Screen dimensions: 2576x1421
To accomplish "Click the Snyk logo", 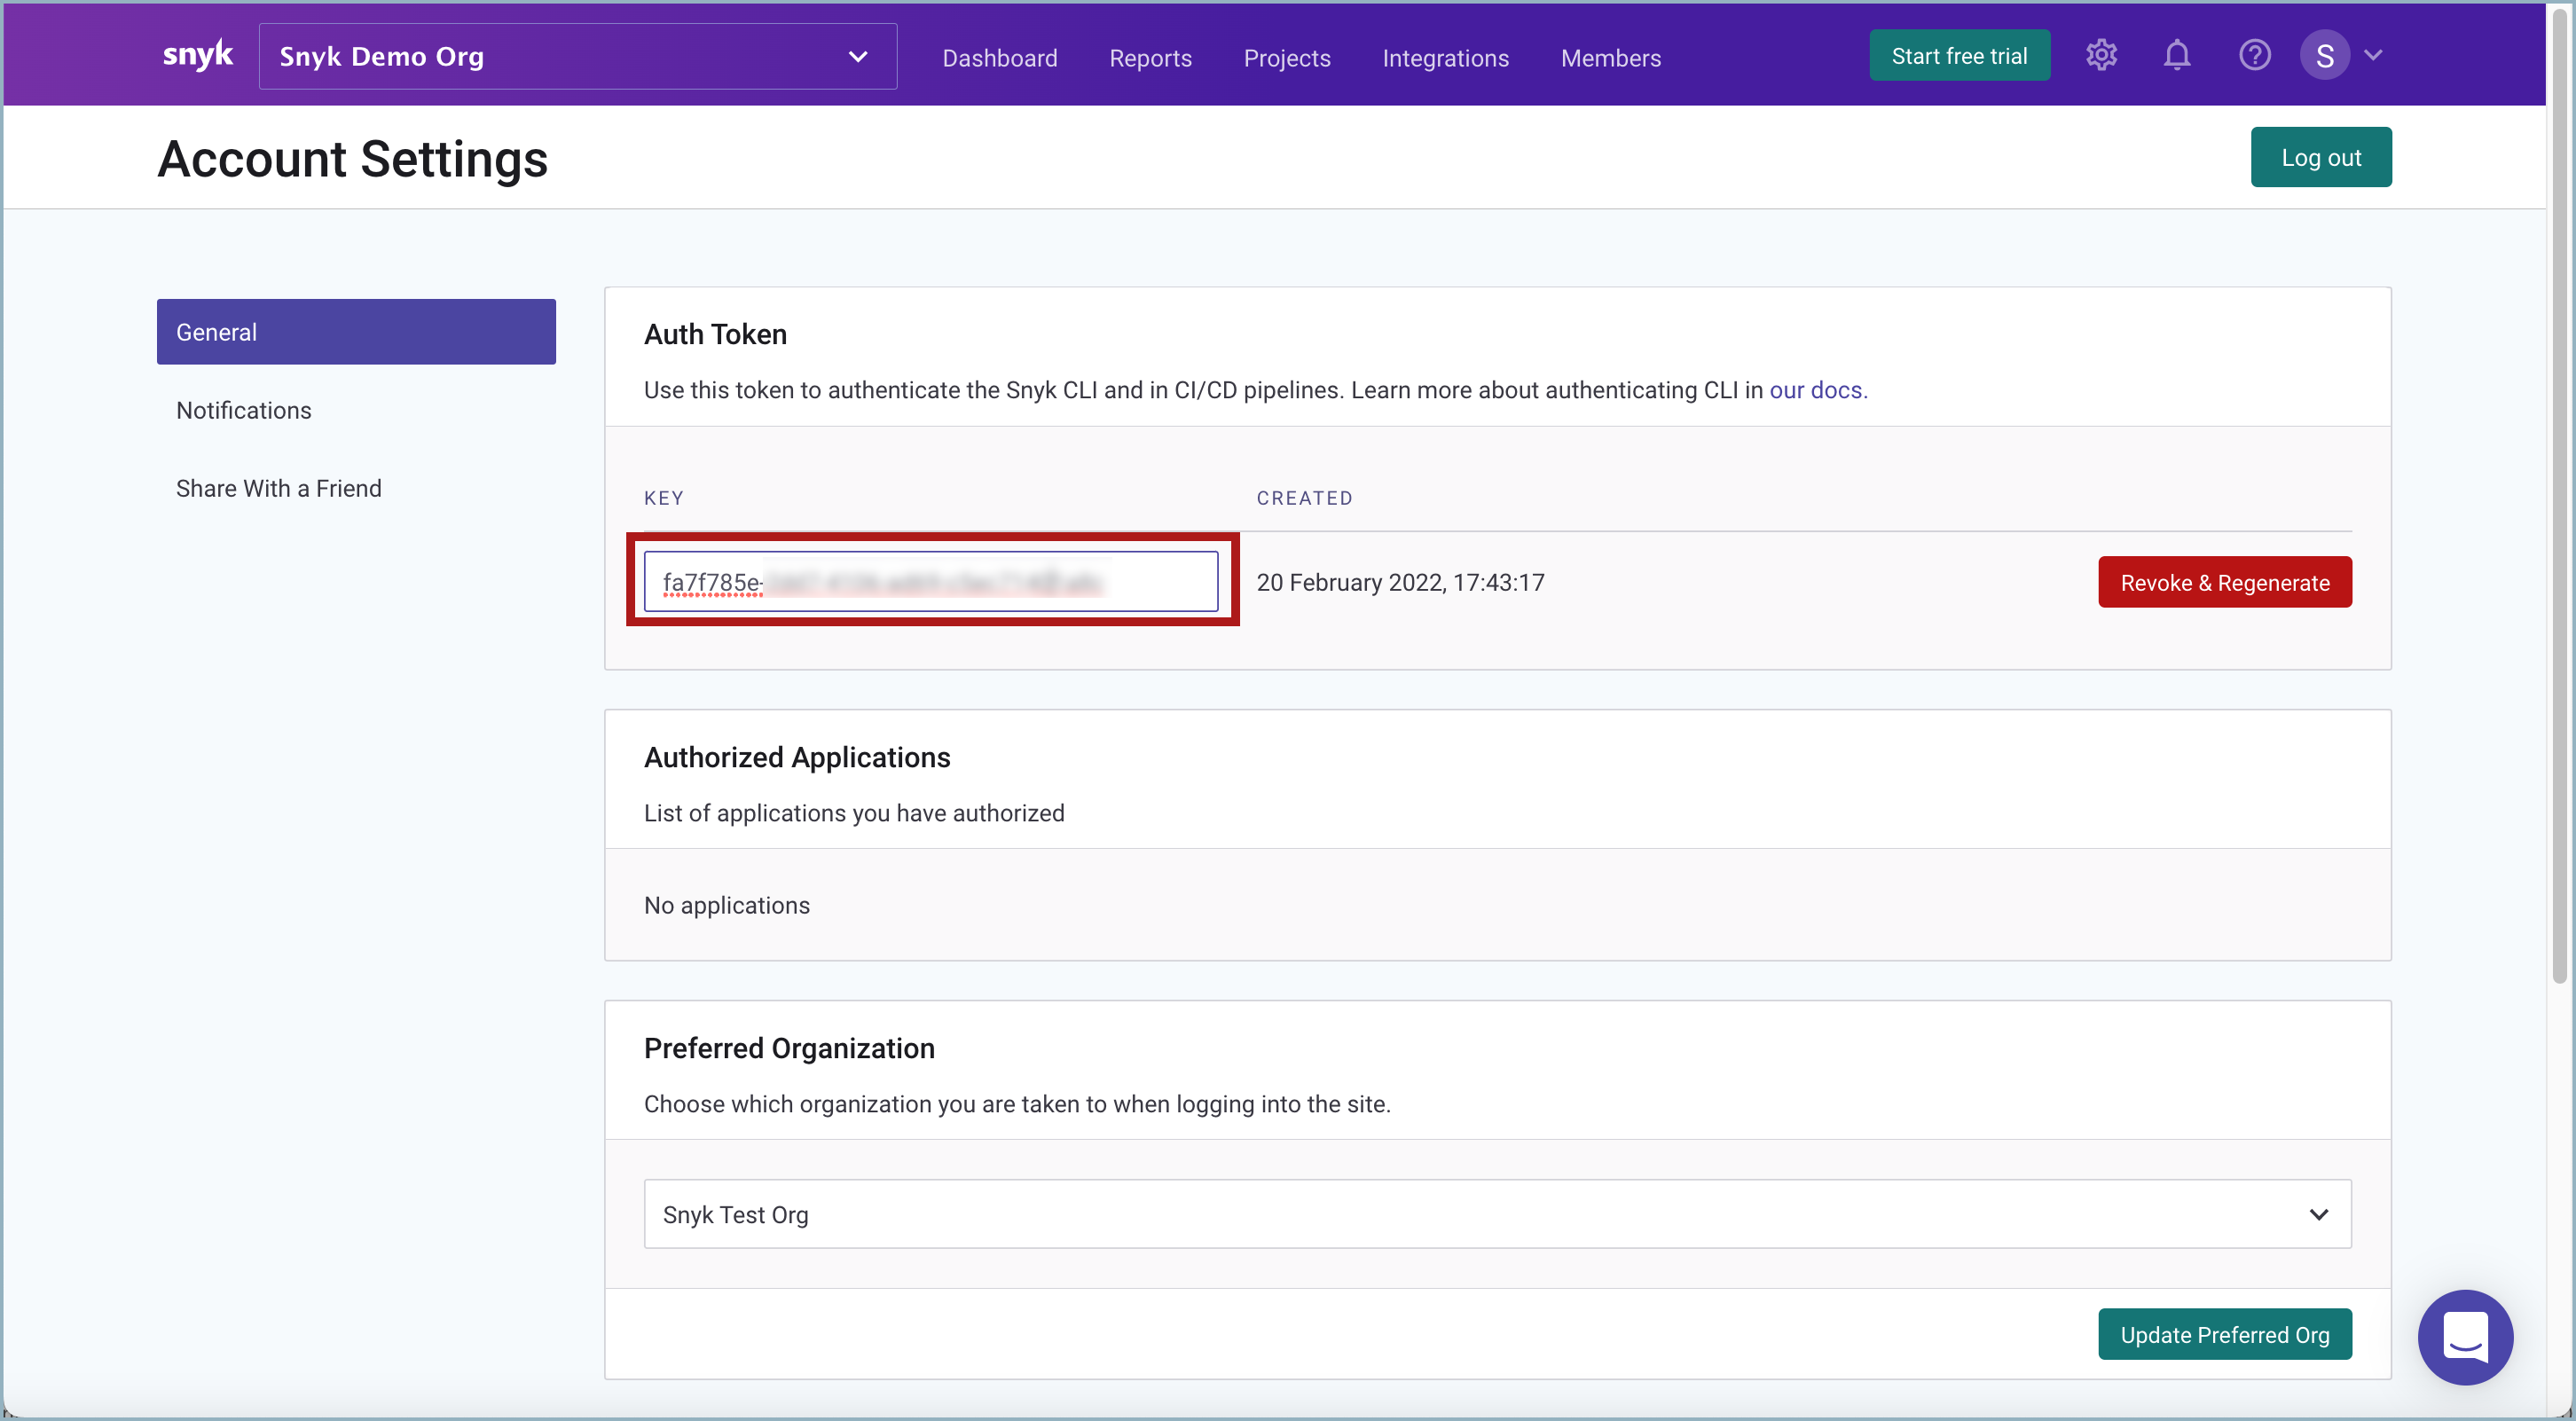I will point(197,55).
